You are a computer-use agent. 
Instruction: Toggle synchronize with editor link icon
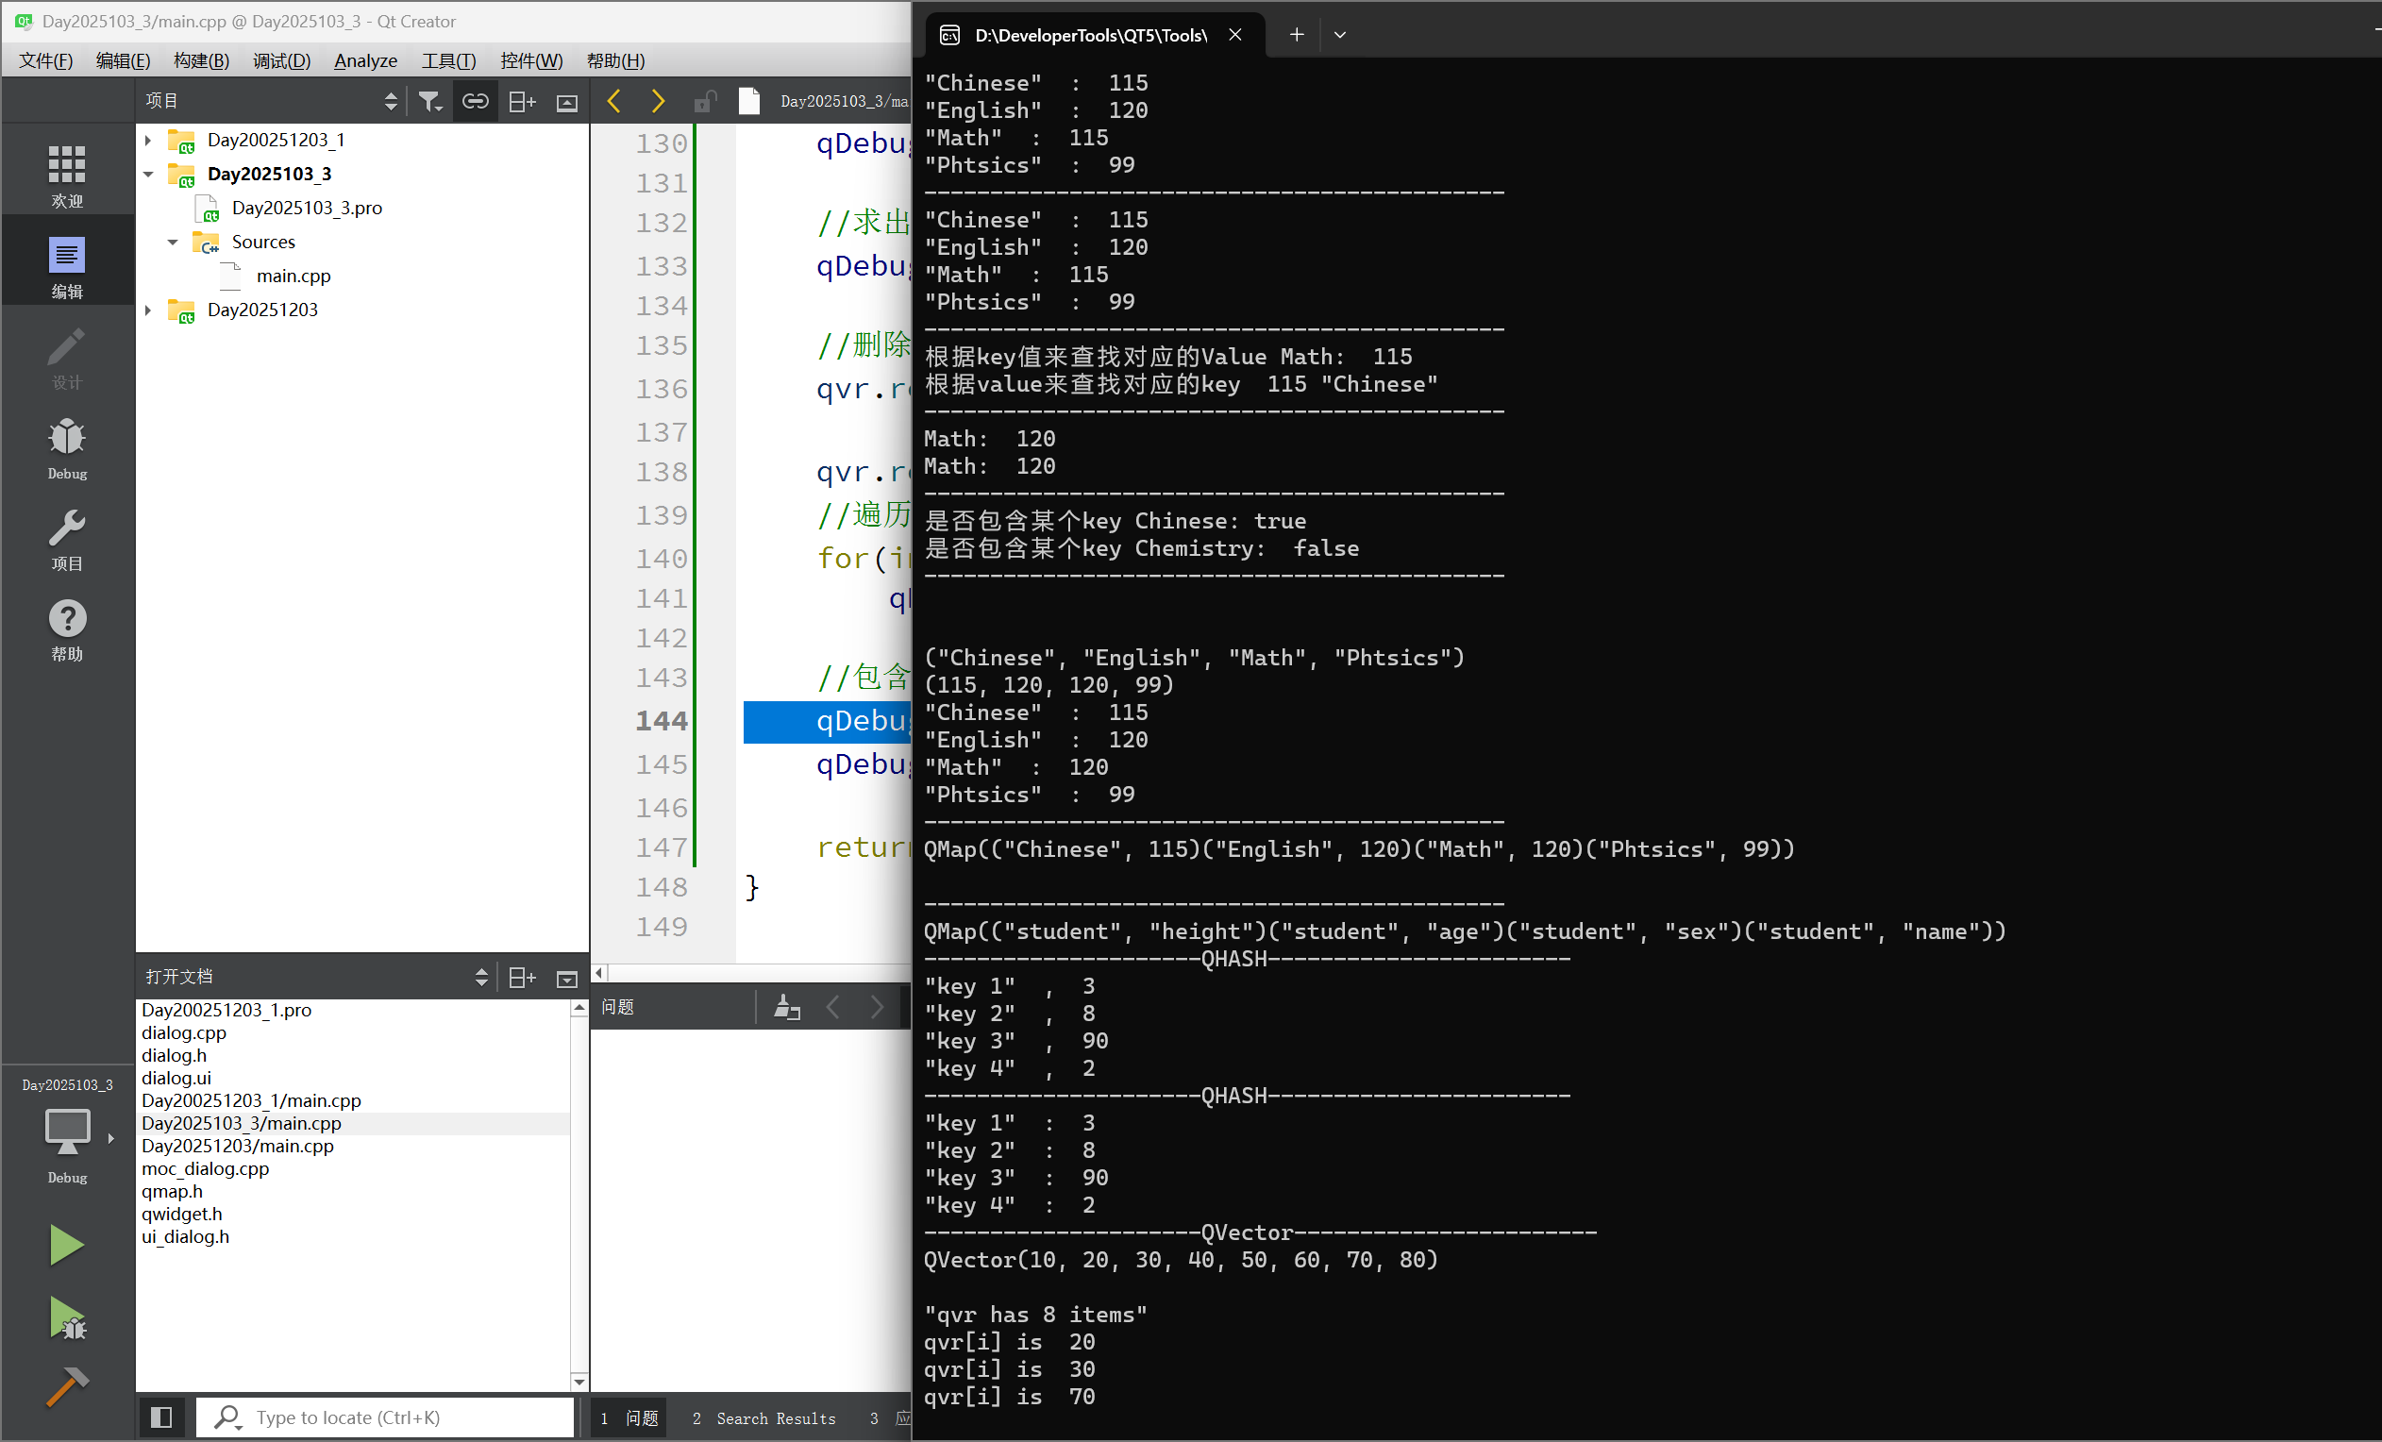point(475,102)
